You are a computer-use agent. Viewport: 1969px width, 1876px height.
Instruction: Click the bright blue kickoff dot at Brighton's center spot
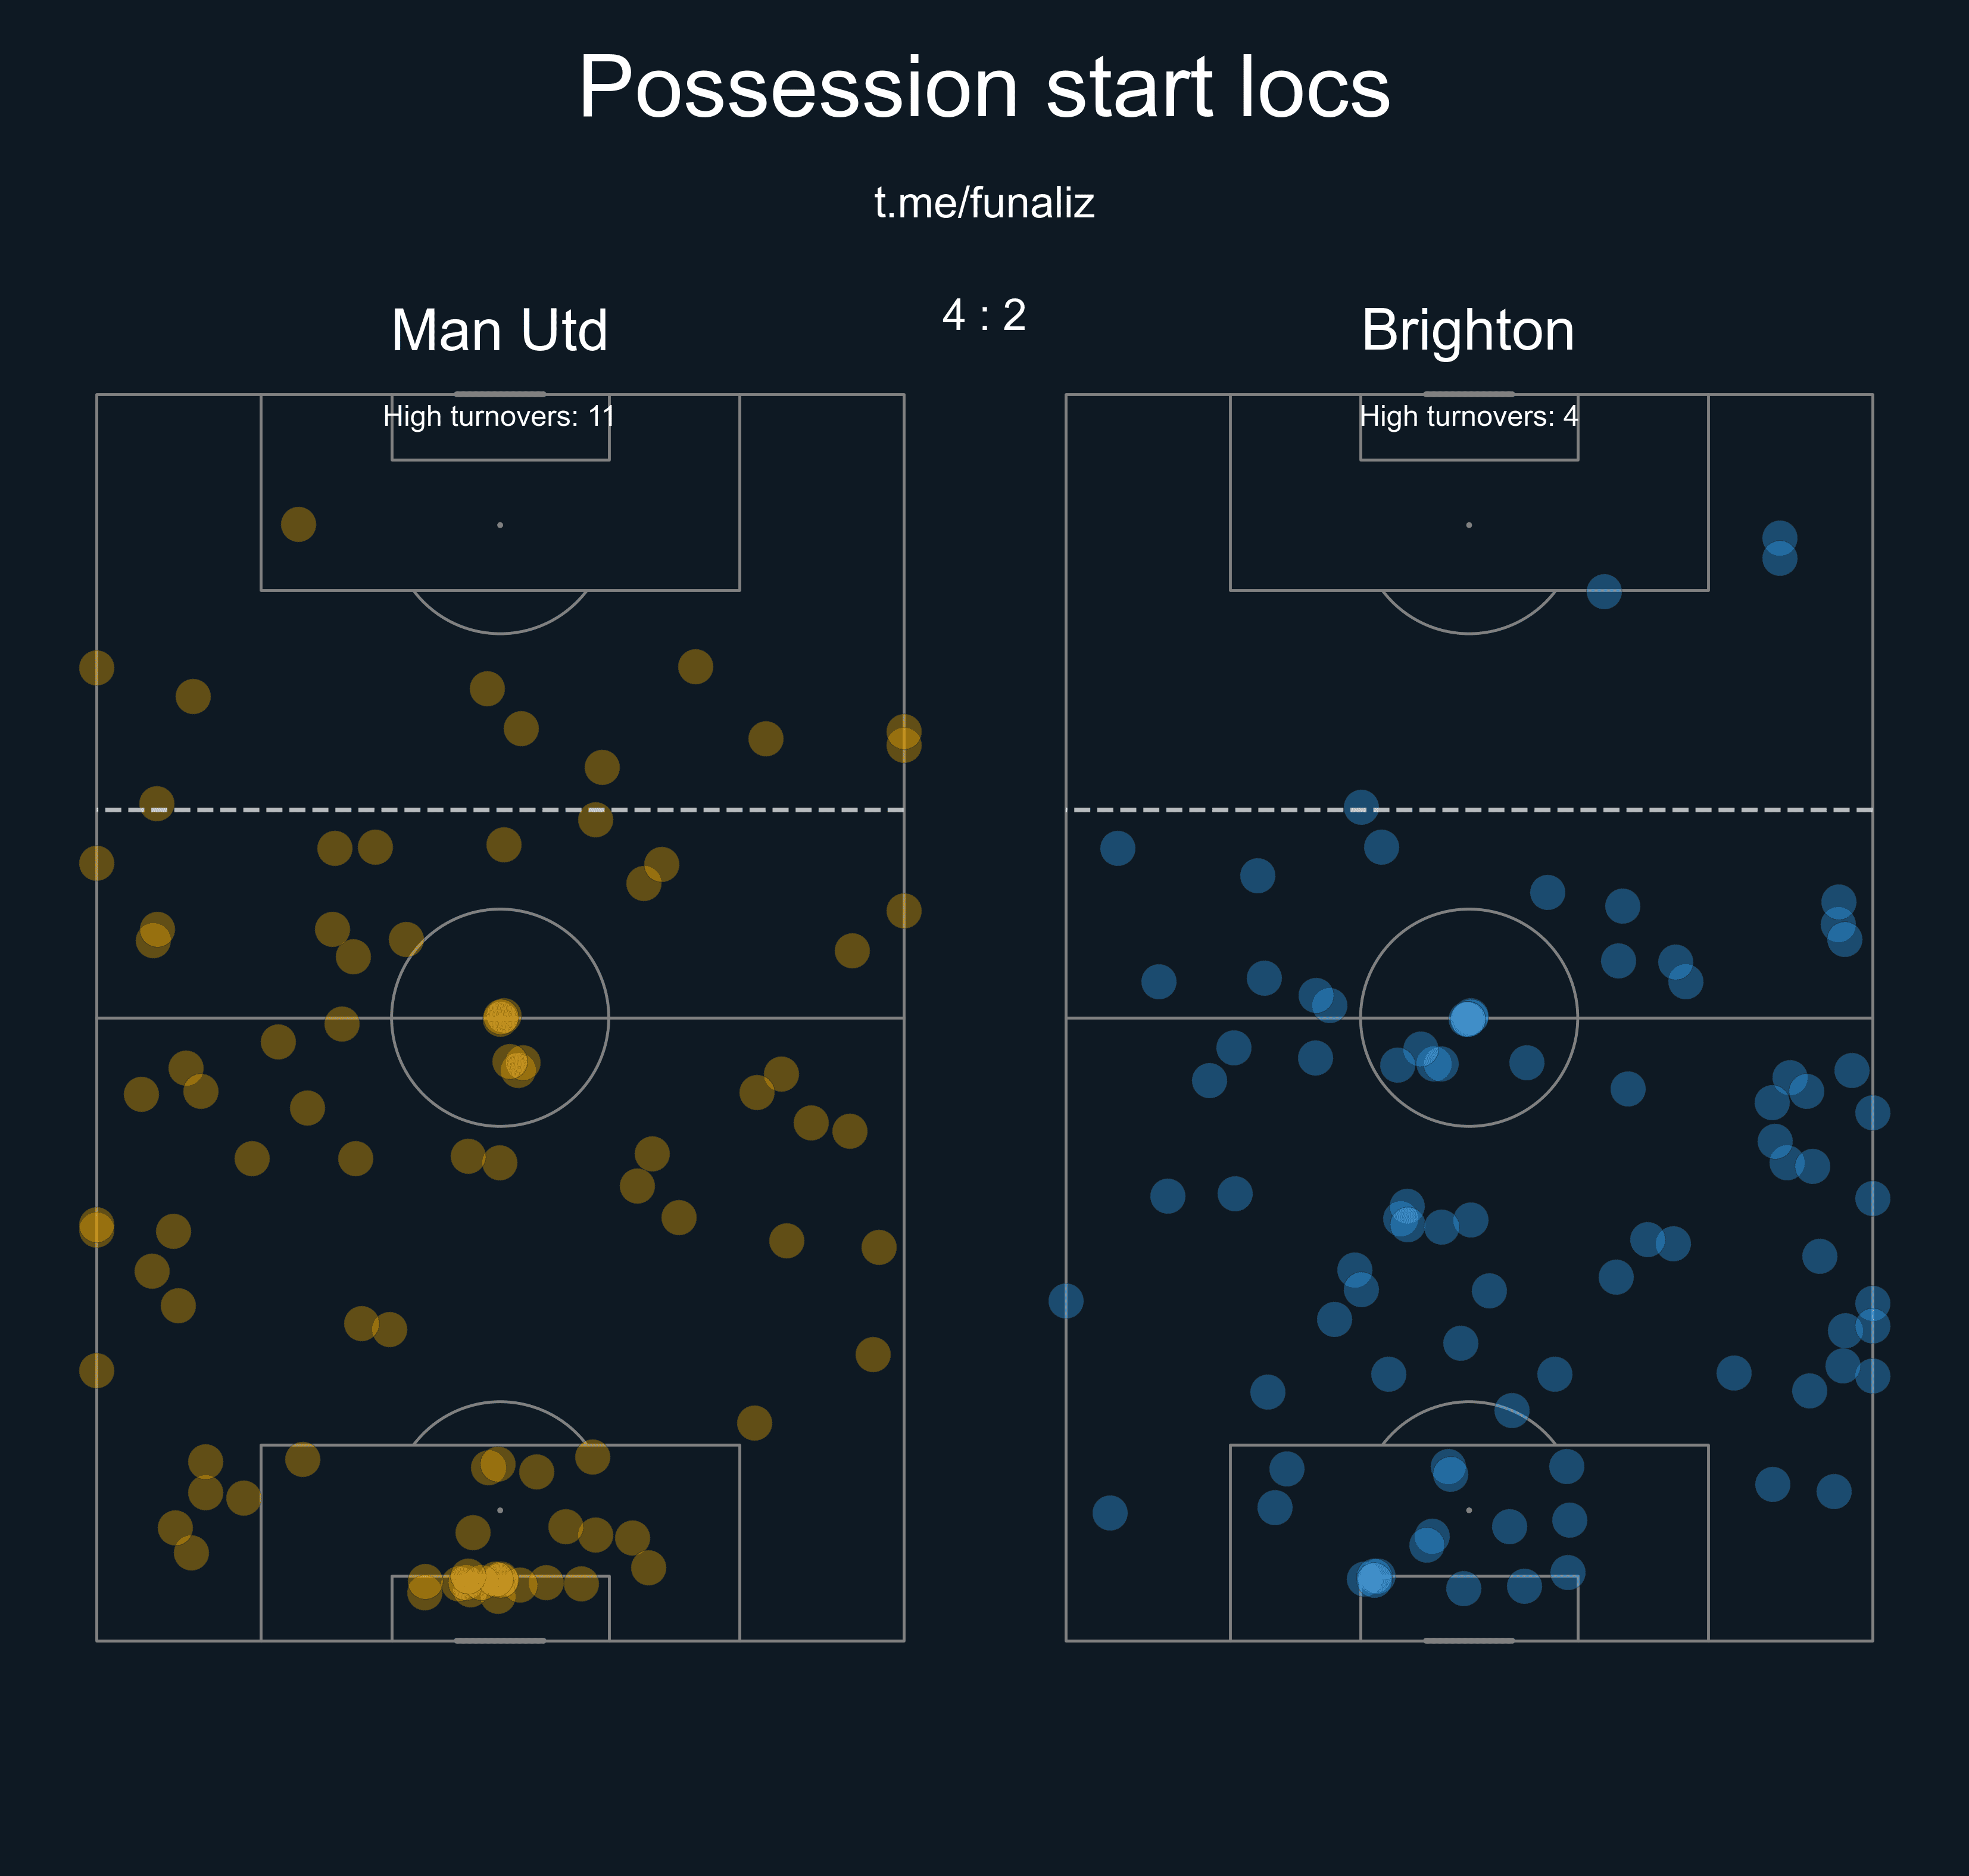(1467, 1018)
